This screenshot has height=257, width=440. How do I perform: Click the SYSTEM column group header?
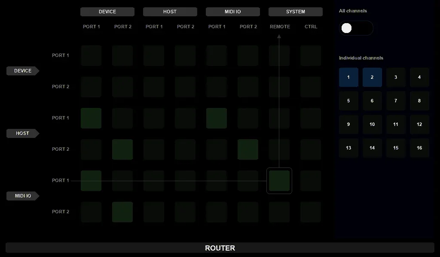(x=296, y=12)
